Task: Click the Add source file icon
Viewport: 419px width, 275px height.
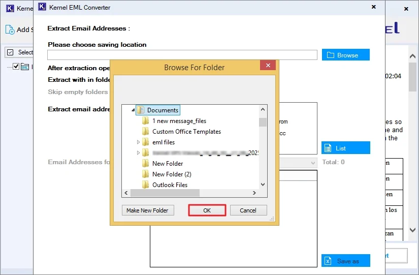Action: (x=10, y=29)
